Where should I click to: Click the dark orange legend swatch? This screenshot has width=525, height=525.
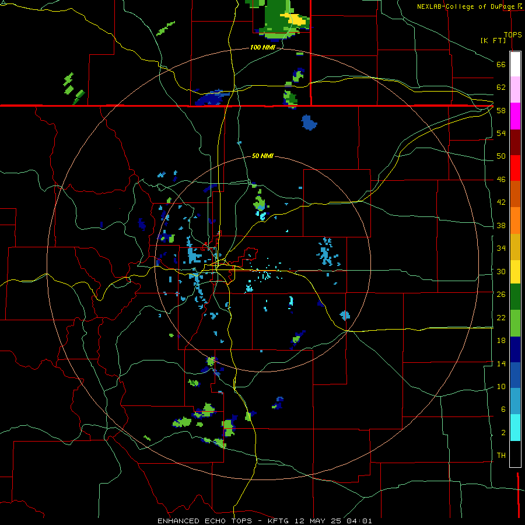tap(515, 194)
